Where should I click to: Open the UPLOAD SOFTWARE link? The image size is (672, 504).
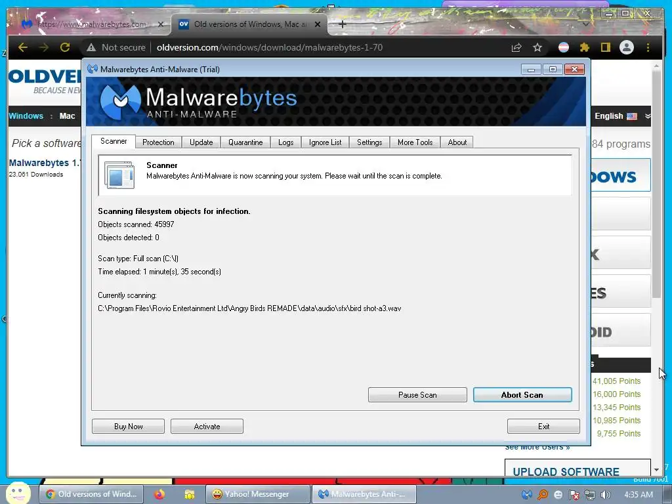[x=566, y=472]
